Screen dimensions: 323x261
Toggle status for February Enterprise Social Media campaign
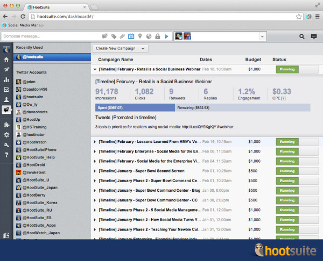(x=297, y=151)
